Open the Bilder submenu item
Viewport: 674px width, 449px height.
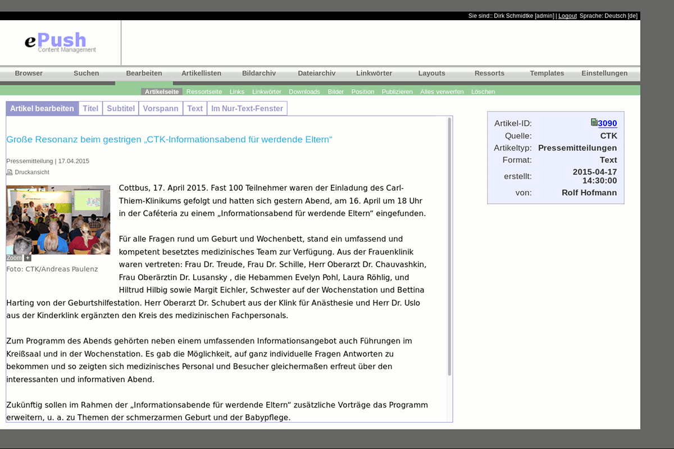tap(336, 91)
